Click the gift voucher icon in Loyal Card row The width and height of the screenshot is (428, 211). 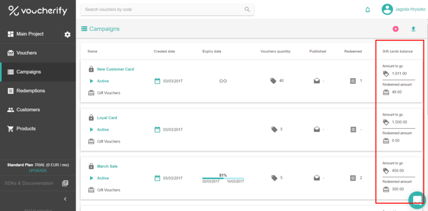91,141
